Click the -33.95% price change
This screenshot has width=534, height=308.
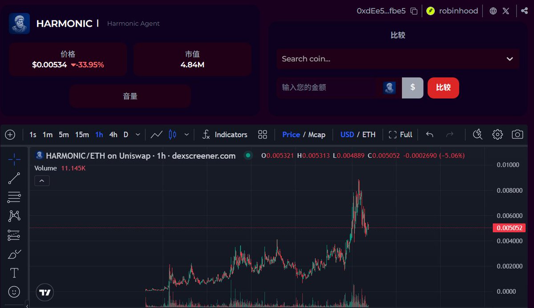pyautogui.click(x=87, y=65)
